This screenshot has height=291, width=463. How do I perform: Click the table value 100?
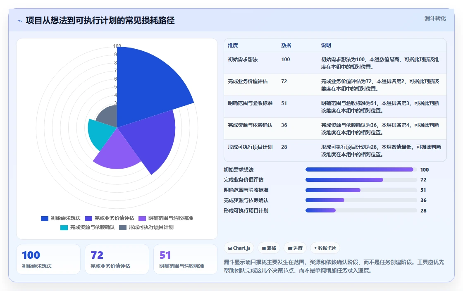tap(286, 60)
